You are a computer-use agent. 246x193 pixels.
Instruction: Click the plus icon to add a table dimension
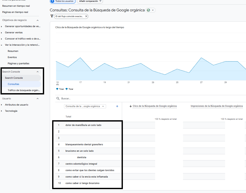(x=117, y=106)
